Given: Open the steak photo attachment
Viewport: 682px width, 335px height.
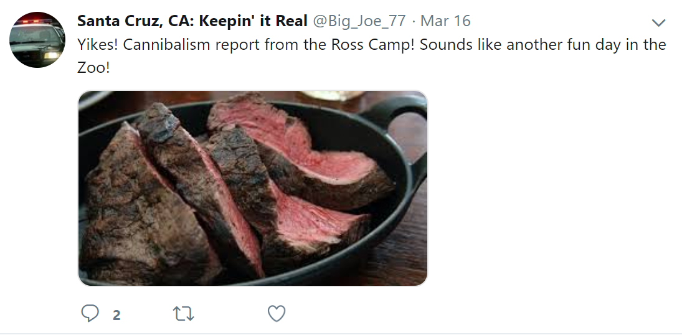Looking at the screenshot, I should pos(252,188).
